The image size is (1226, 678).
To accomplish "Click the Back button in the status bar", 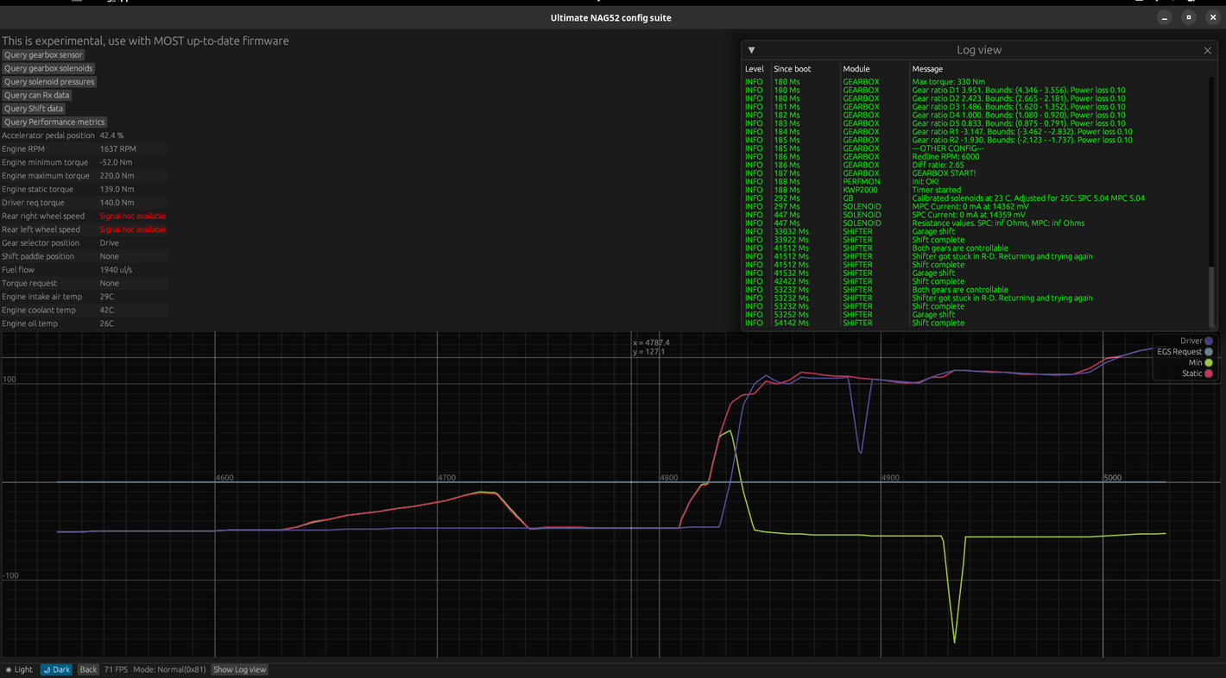I will coord(88,669).
